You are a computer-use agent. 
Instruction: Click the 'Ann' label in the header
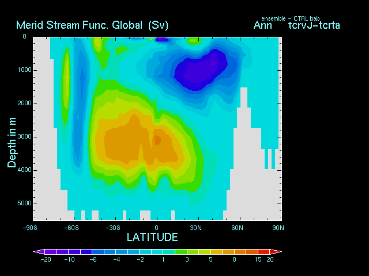pyautogui.click(x=262, y=25)
